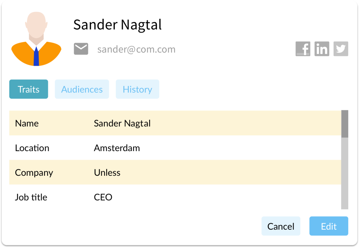The height and width of the screenshot is (248, 359).
Task: Select the Company trait row
Action: point(175,172)
